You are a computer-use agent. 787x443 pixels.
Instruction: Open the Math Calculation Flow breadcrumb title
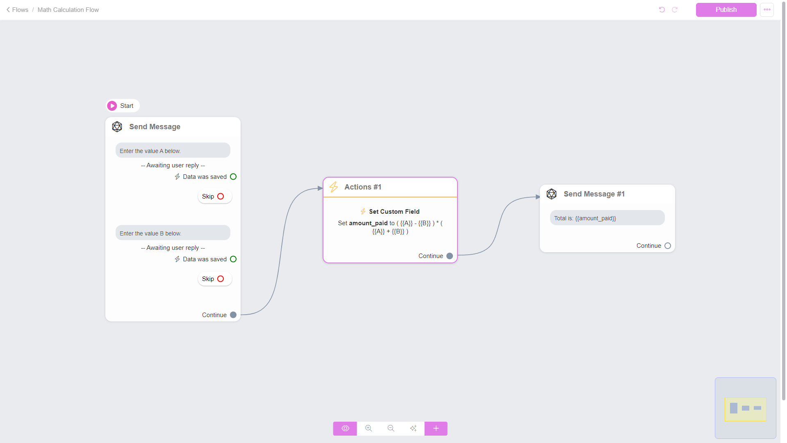pyautogui.click(x=68, y=9)
